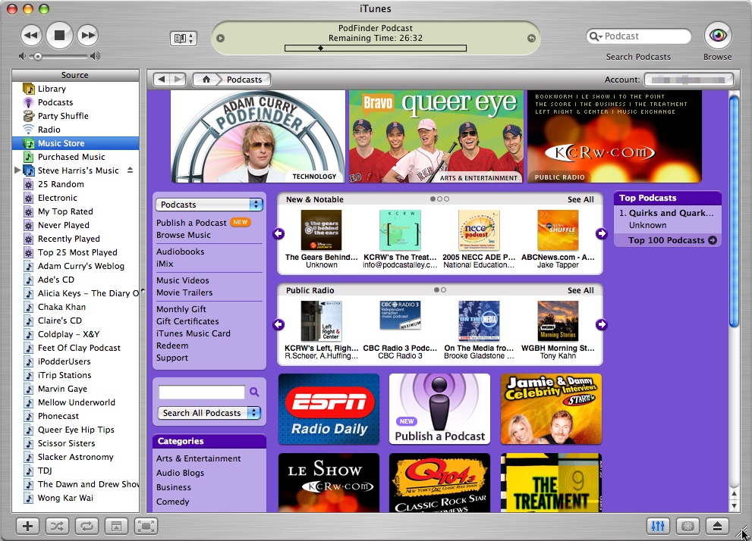This screenshot has height=541, width=752.
Task: Open the Top 100 Podcasts list
Action: click(x=666, y=240)
